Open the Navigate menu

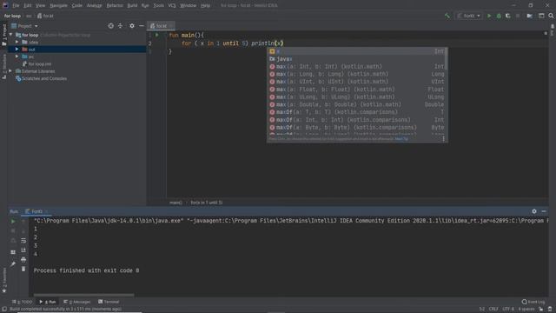click(x=58, y=6)
